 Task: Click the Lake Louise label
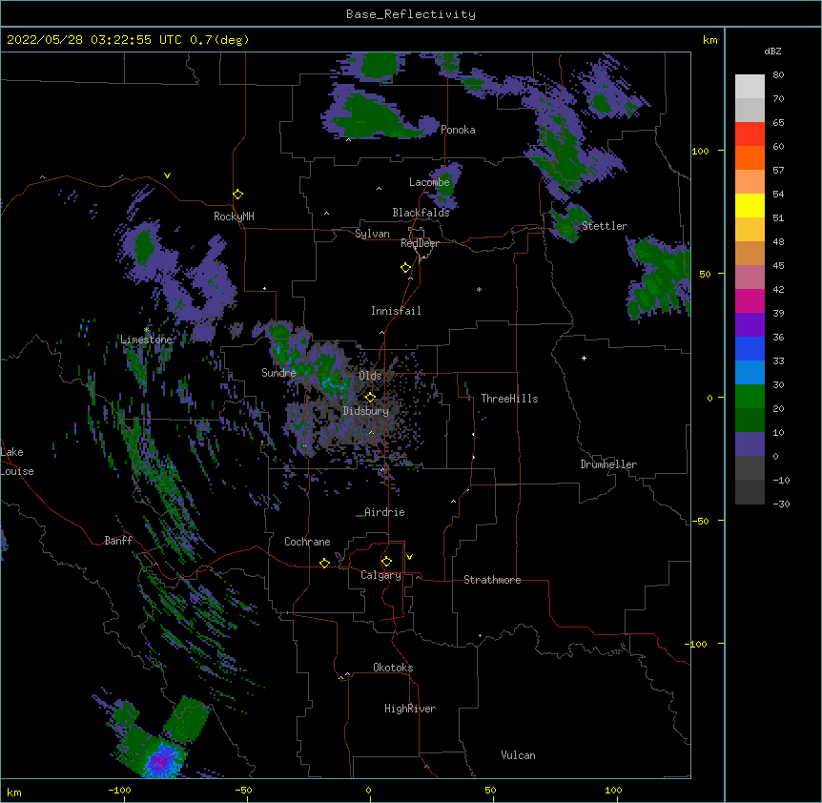17,462
